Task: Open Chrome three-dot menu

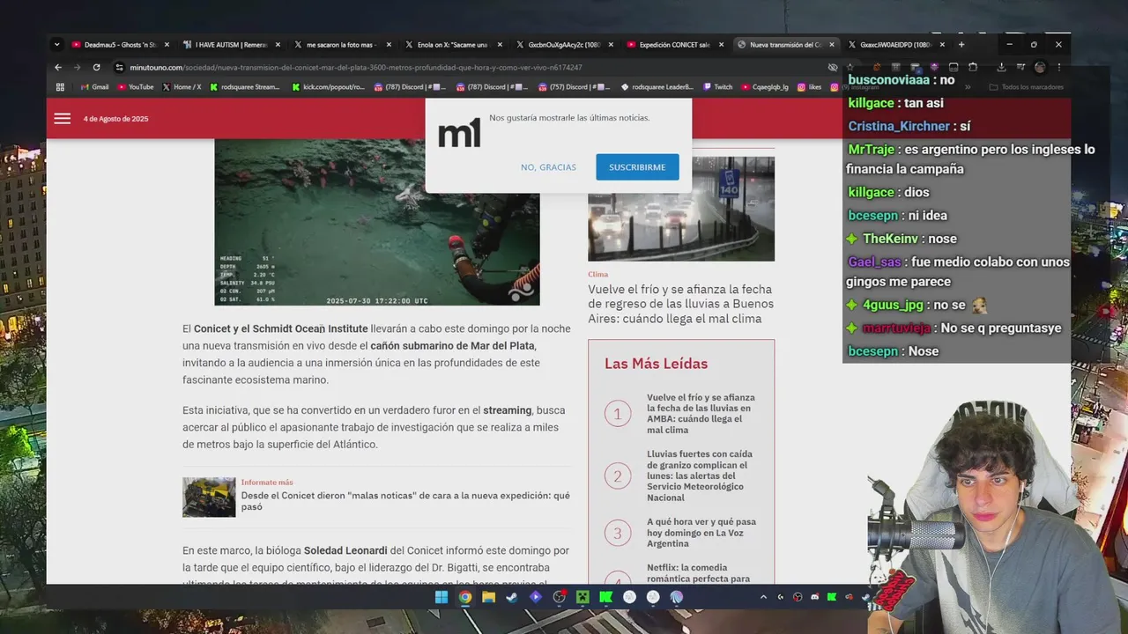Action: 1058,67
